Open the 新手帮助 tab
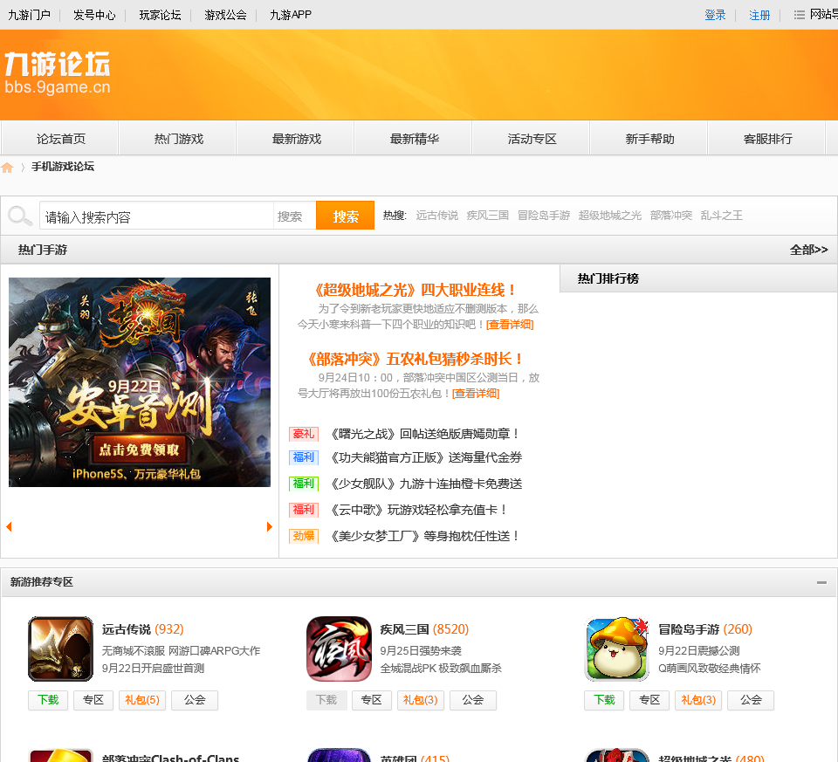Image resolution: width=838 pixels, height=762 pixels. pos(649,139)
